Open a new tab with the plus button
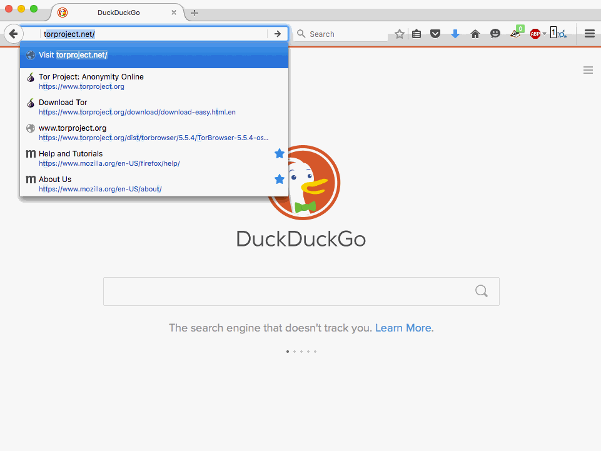Viewport: 601px width, 451px height. pos(194,13)
